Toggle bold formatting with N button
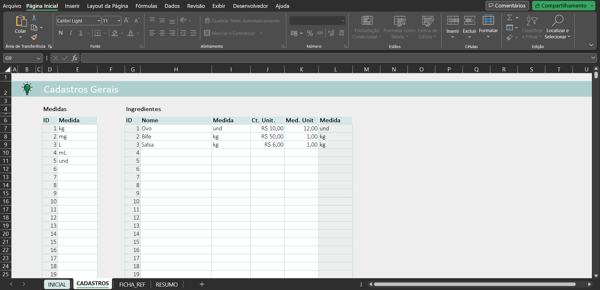The image size is (600, 290). 61,33
